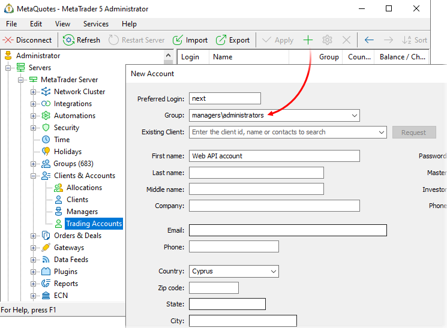Select the Gateways plug icon
The height and width of the screenshot is (328, 447).
coord(46,248)
